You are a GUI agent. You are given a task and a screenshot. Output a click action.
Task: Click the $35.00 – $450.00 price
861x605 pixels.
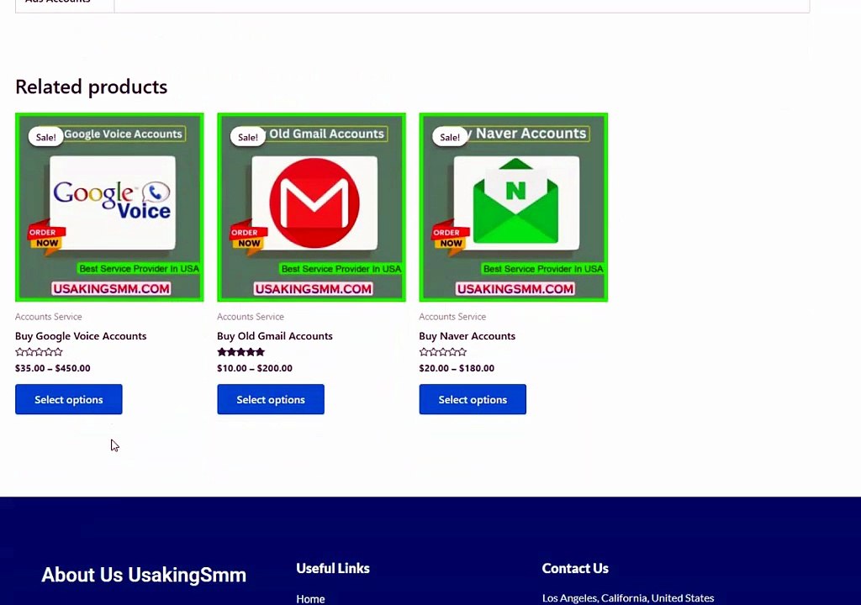click(53, 368)
